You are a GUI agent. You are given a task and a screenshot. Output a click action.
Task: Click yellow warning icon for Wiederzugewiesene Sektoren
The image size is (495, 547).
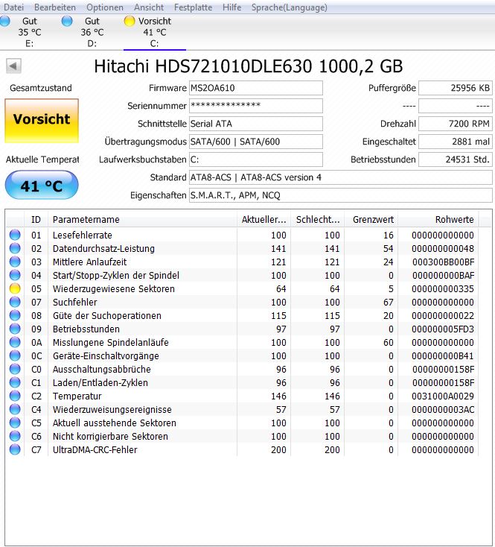(x=15, y=288)
